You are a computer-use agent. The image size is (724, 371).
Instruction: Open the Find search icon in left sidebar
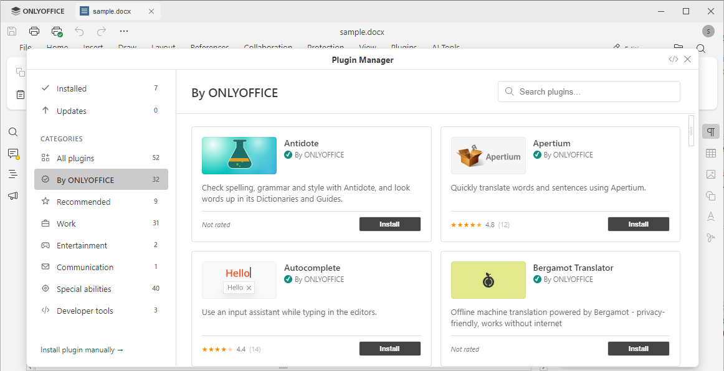[13, 132]
